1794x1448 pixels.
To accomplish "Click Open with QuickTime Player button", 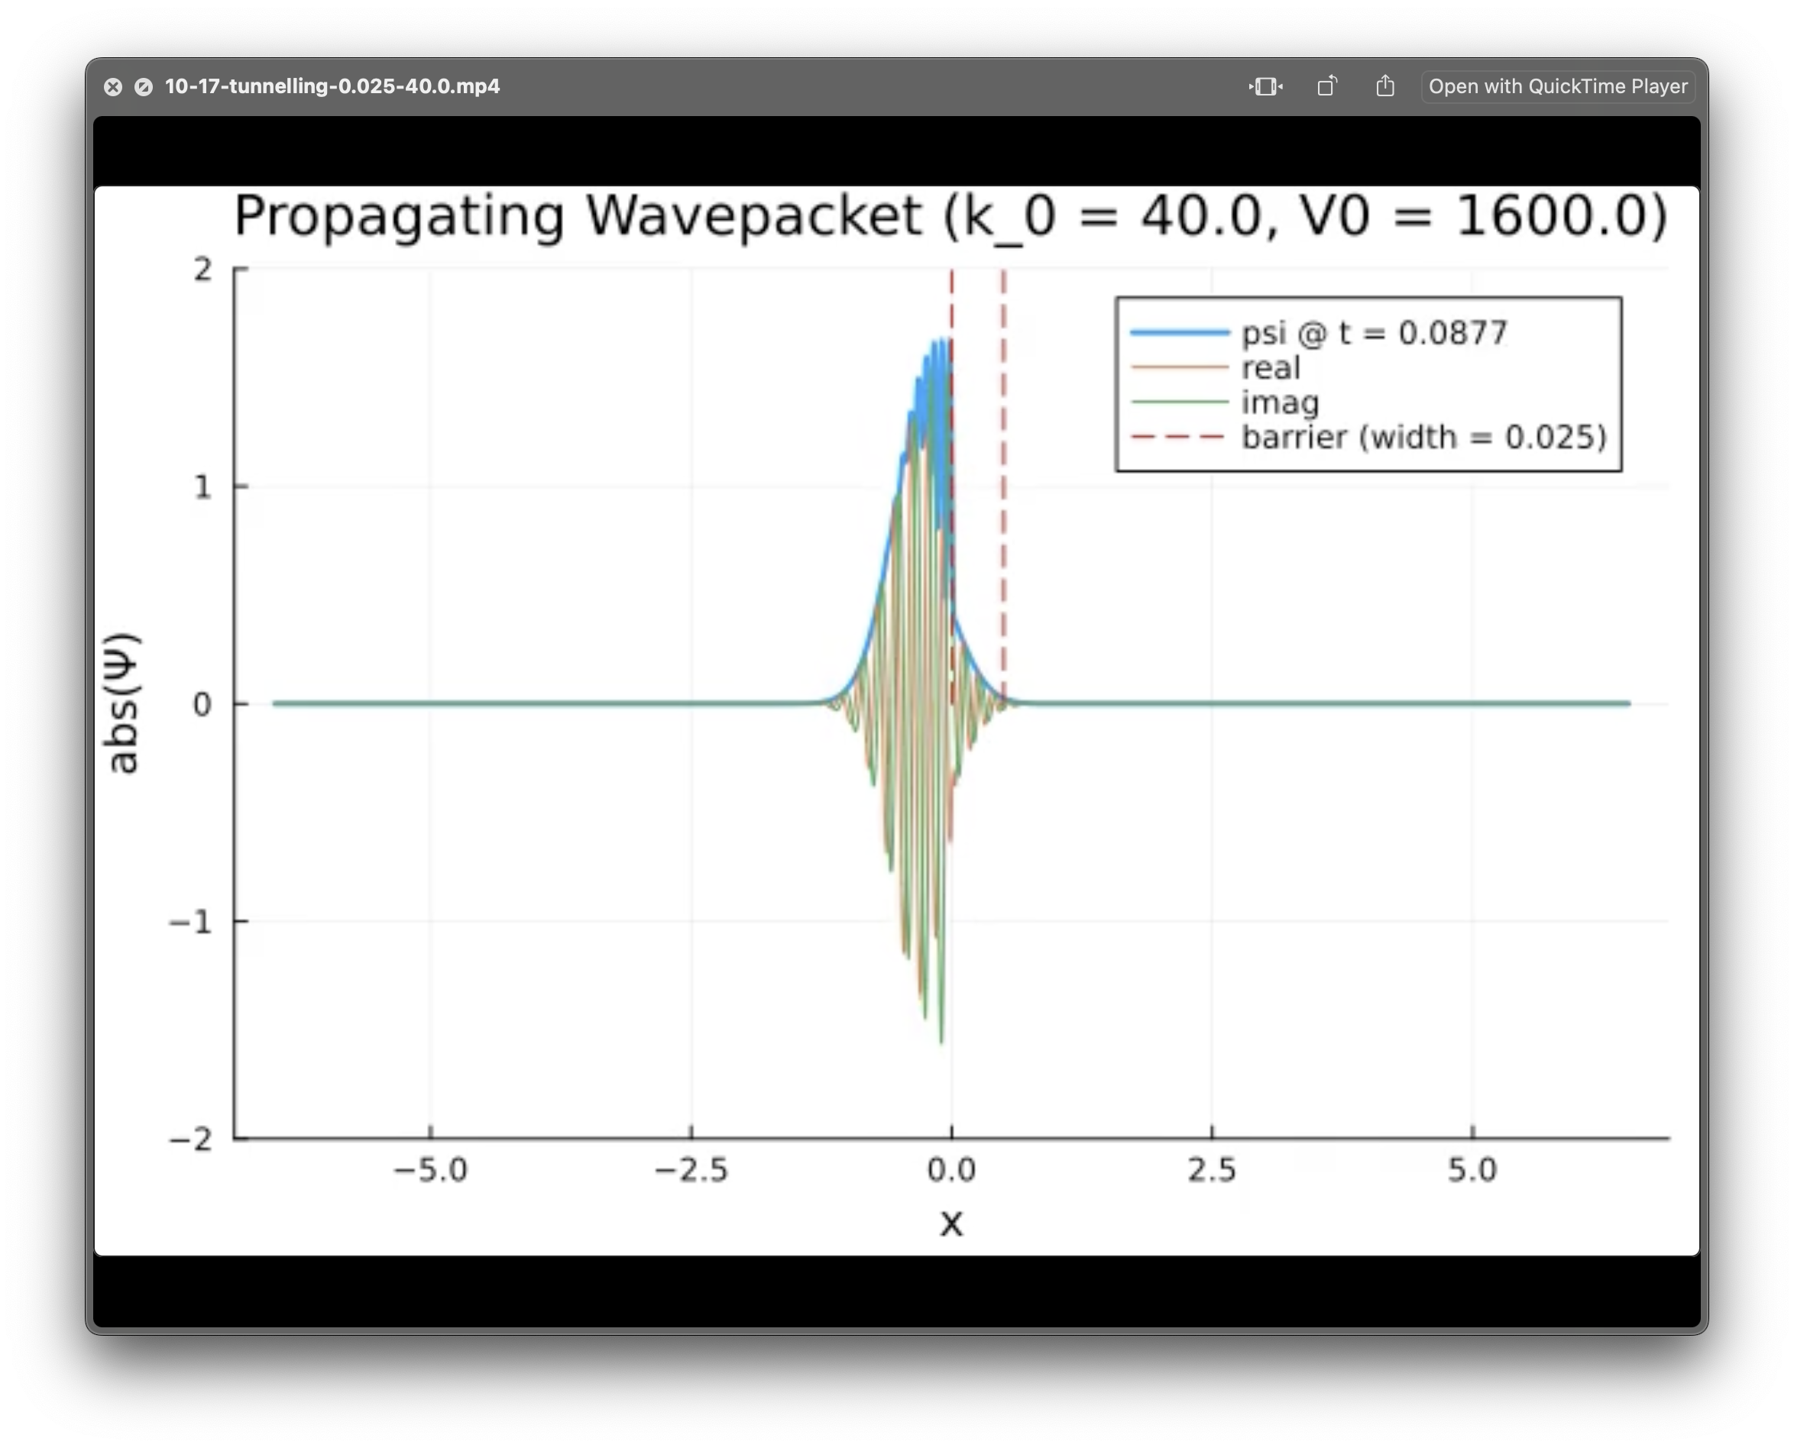I will pos(1557,87).
